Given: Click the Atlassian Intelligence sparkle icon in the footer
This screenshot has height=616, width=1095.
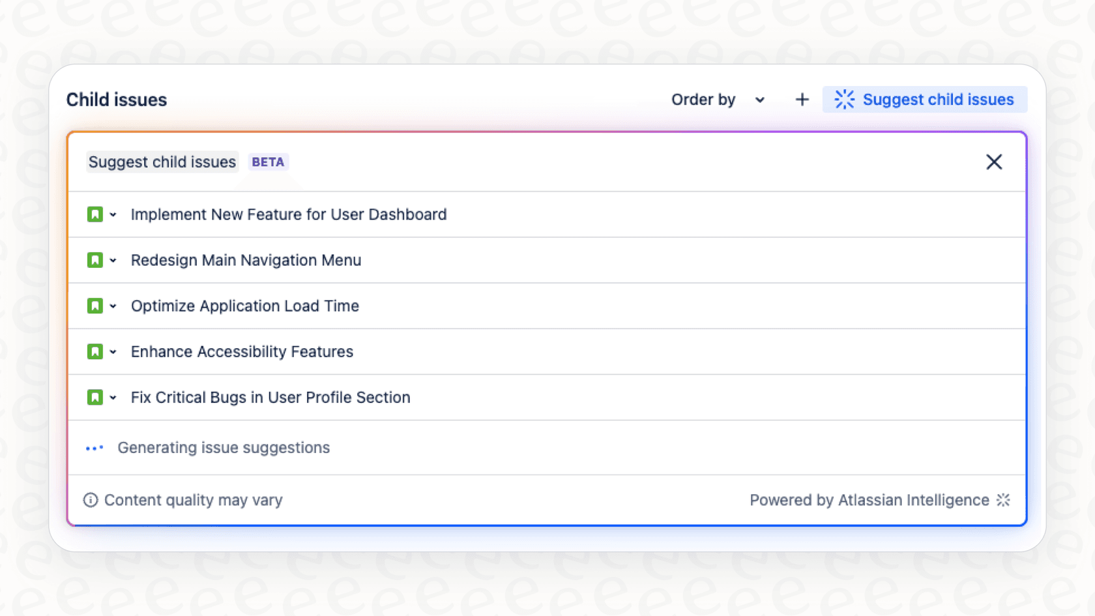Looking at the screenshot, I should [1003, 500].
